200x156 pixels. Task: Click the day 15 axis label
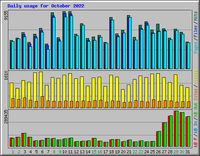click(94, 152)
